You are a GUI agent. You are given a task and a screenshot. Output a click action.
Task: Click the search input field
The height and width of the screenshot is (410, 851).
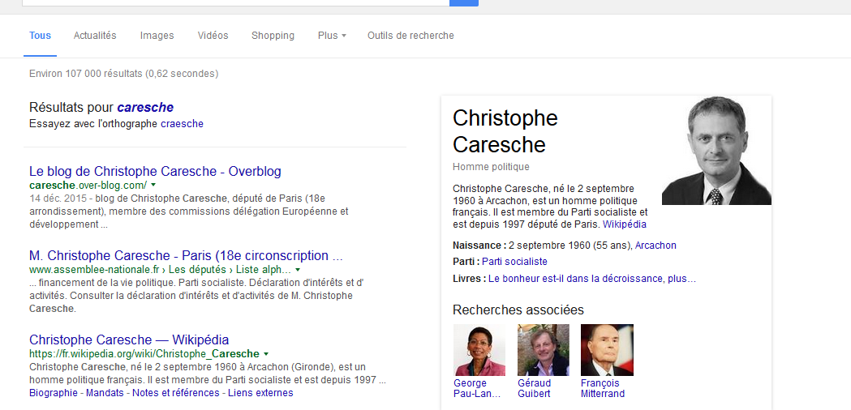tap(235, 2)
